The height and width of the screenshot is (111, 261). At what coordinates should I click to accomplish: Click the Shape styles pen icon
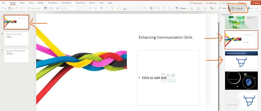(205, 8)
